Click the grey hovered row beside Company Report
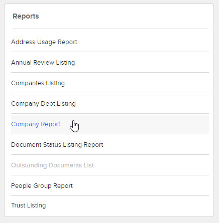 [110, 124]
